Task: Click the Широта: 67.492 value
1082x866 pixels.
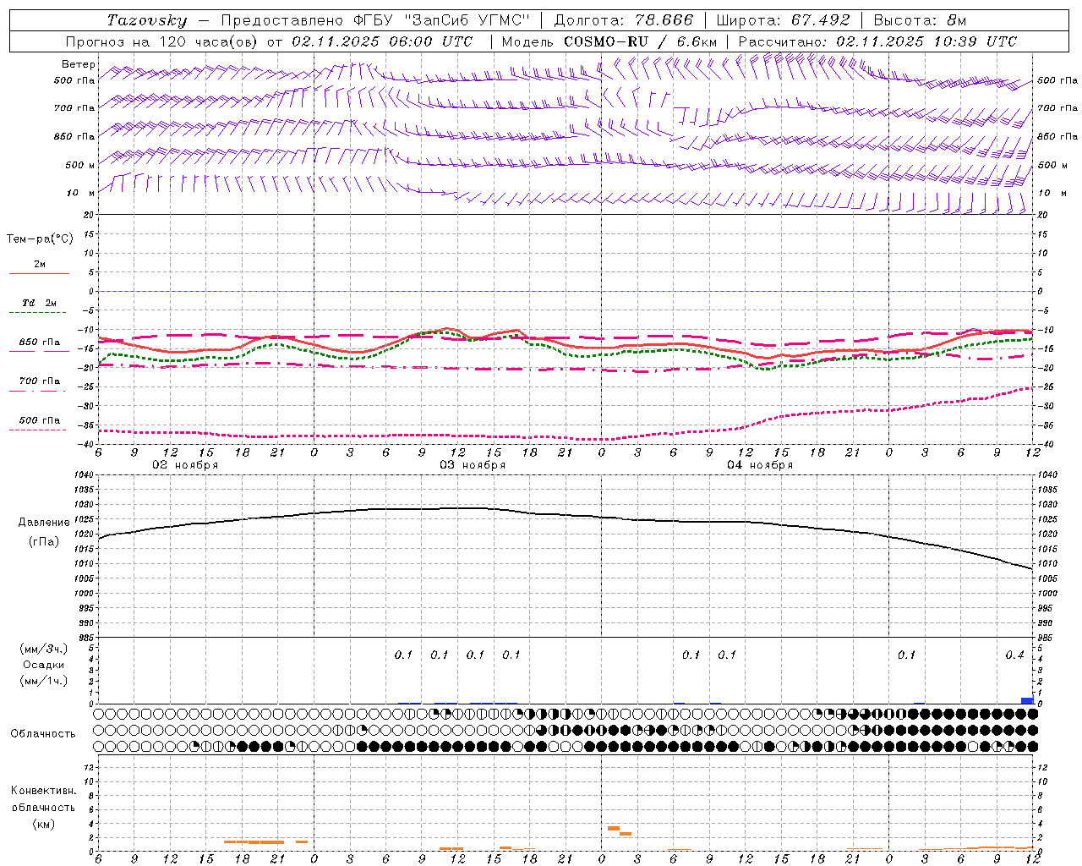Action: [x=783, y=20]
